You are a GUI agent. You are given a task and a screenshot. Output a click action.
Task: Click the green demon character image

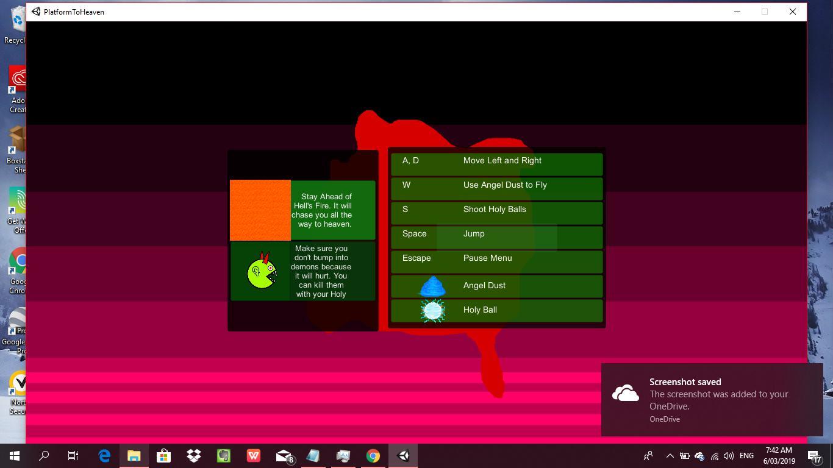click(262, 272)
